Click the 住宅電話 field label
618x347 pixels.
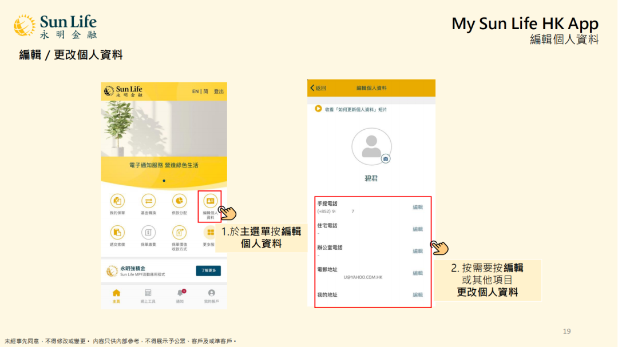[x=327, y=226]
